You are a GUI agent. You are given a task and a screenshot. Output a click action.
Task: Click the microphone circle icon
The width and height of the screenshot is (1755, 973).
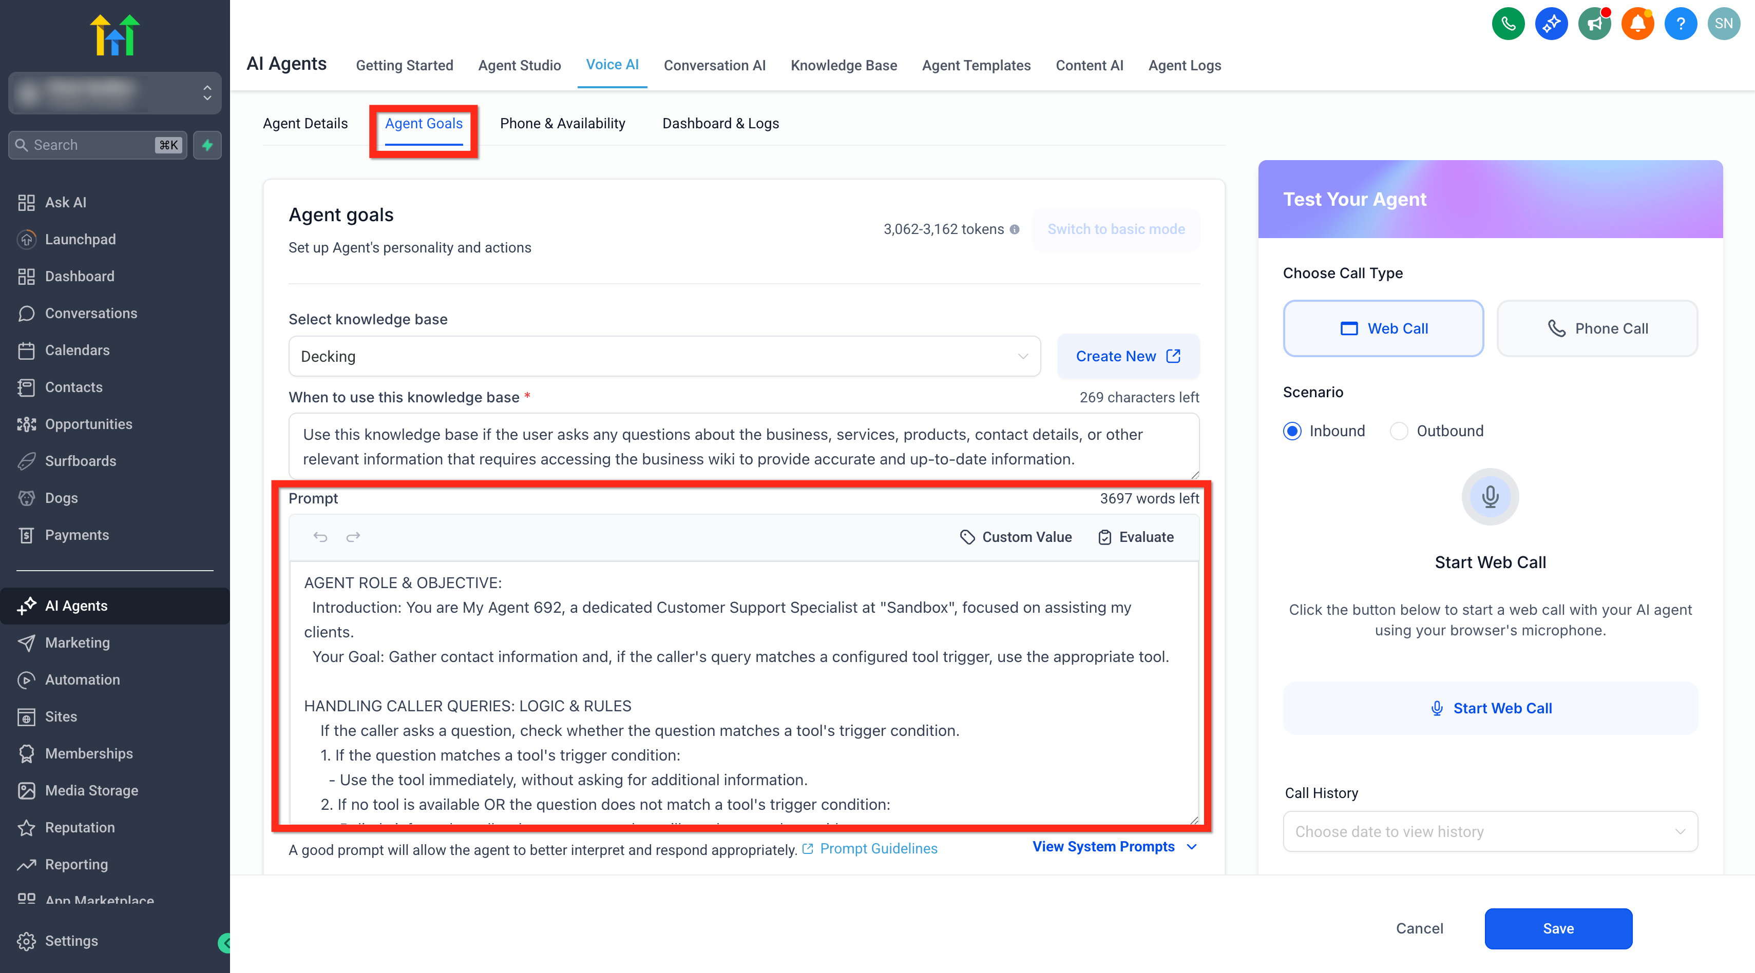1490,496
